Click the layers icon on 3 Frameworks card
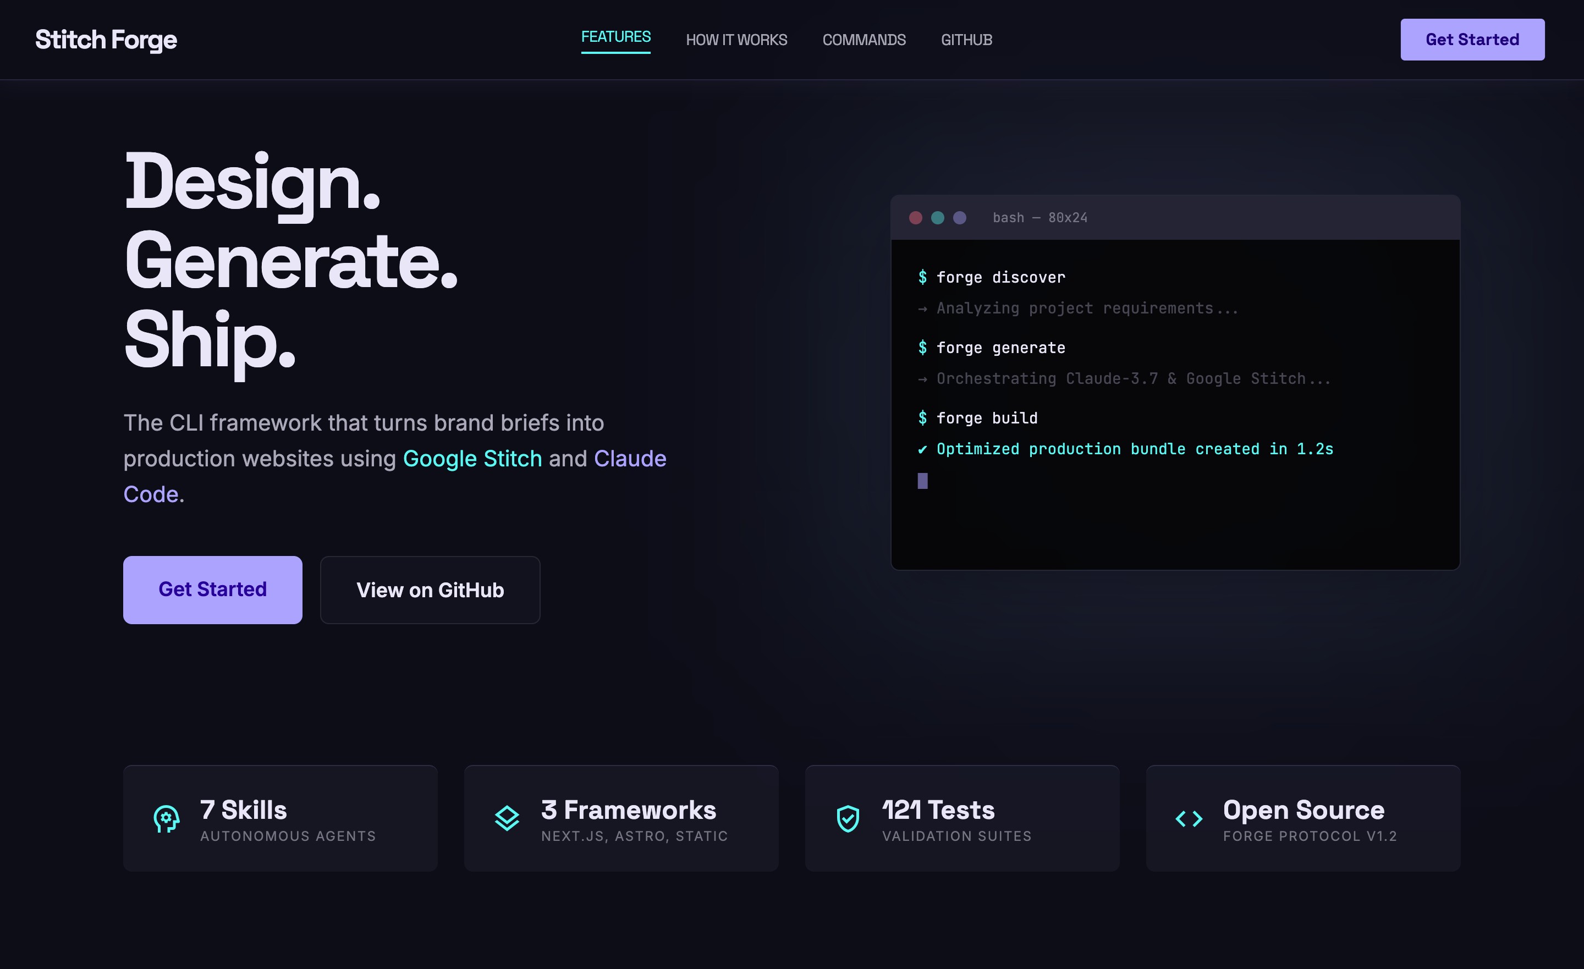1584x969 pixels. (507, 818)
